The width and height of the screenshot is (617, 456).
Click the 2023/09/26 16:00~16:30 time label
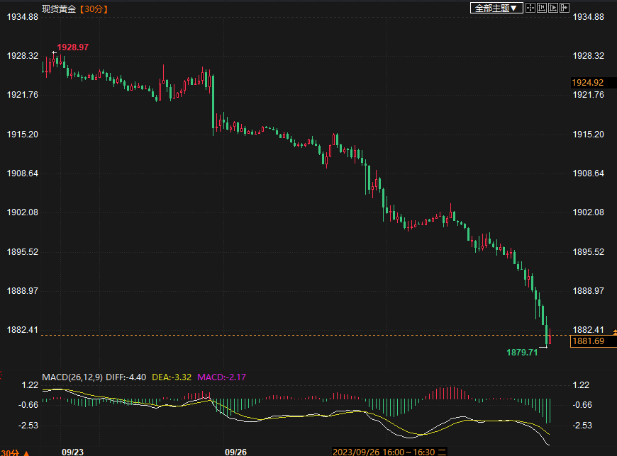coord(384,451)
